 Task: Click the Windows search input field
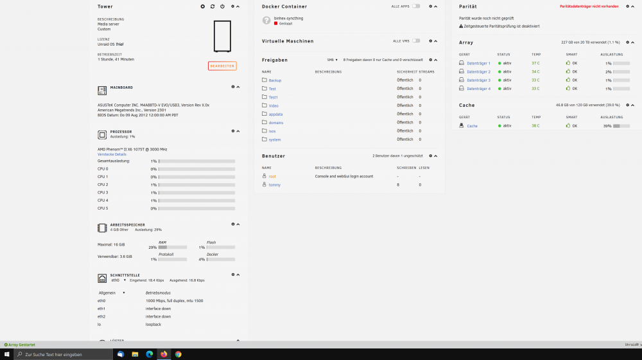[x=64, y=354]
